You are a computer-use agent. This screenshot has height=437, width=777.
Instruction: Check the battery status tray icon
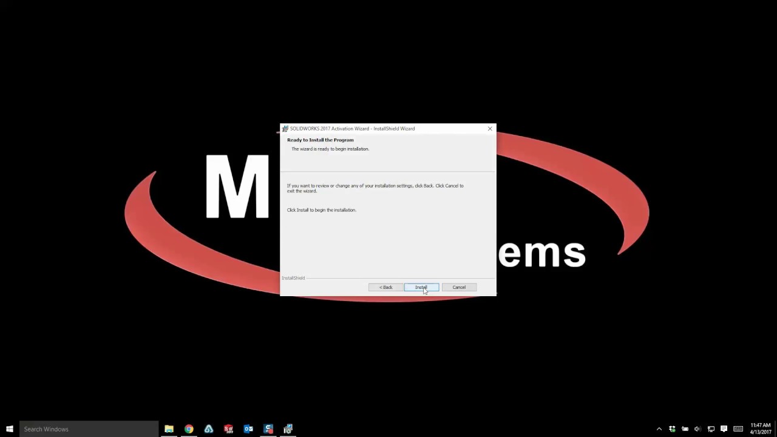tap(685, 429)
